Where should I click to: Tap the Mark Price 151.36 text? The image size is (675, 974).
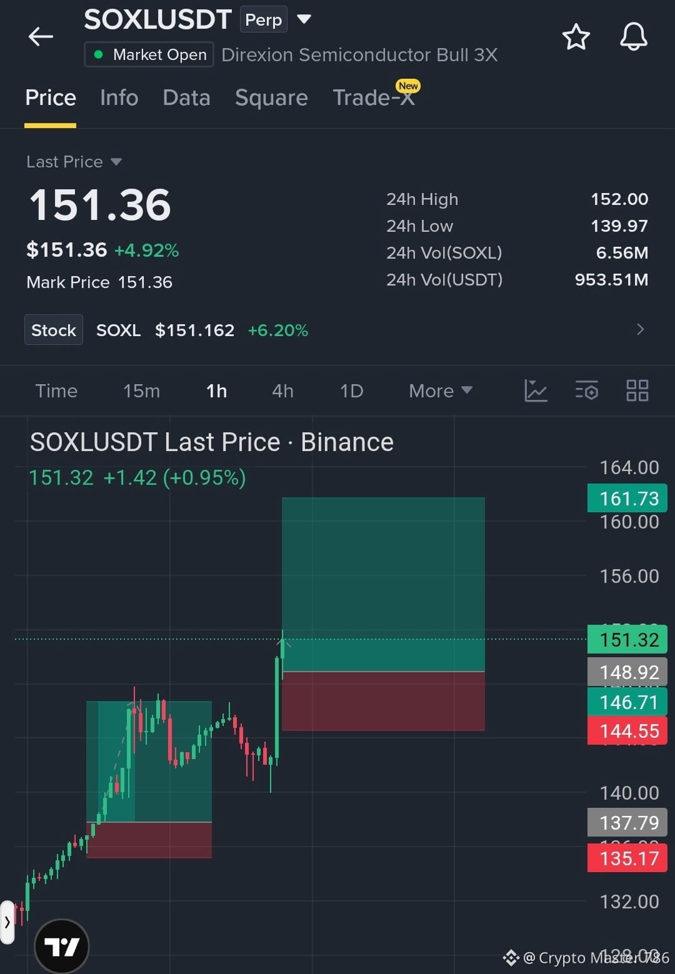(x=99, y=282)
